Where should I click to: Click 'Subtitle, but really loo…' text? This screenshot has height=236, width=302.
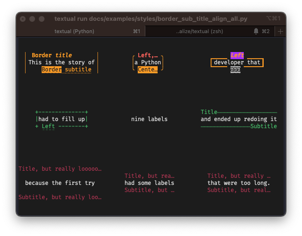[x=60, y=197]
